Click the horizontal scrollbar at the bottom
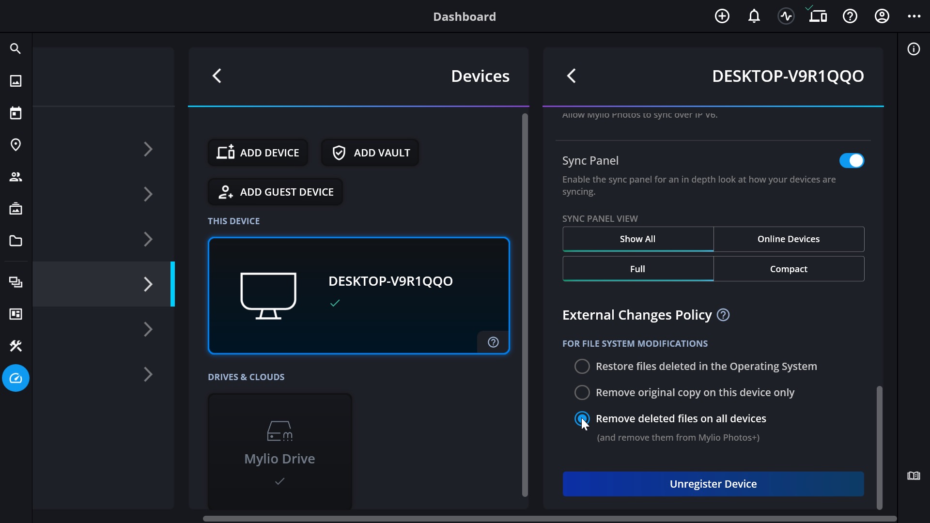 coord(550,519)
